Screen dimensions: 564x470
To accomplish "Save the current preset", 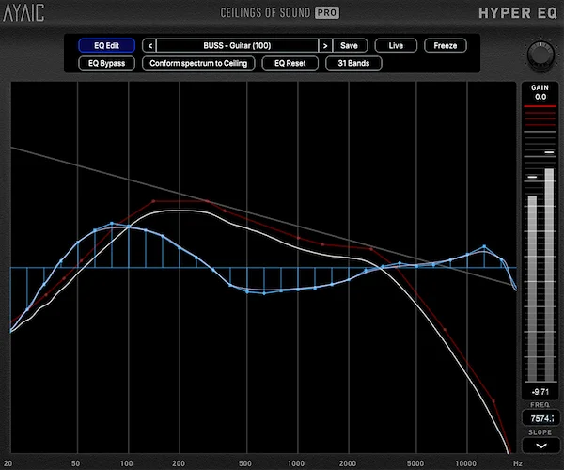I will click(x=349, y=45).
